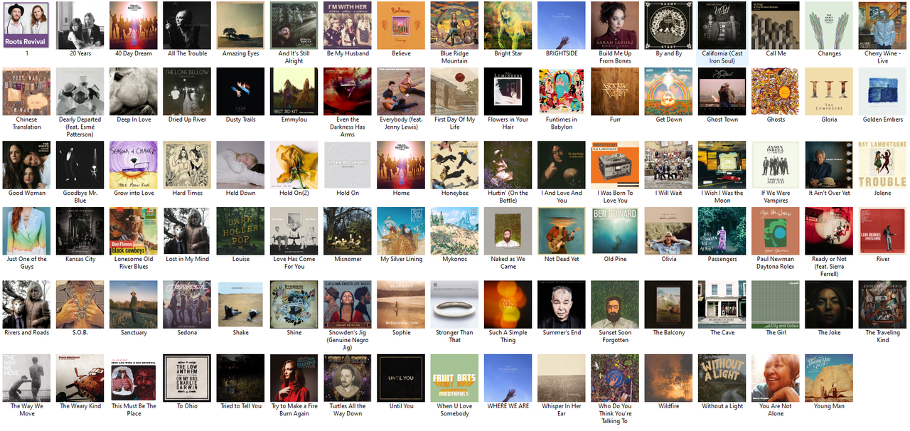
Task: Click the Traveling Kind album art
Action: click(x=882, y=304)
